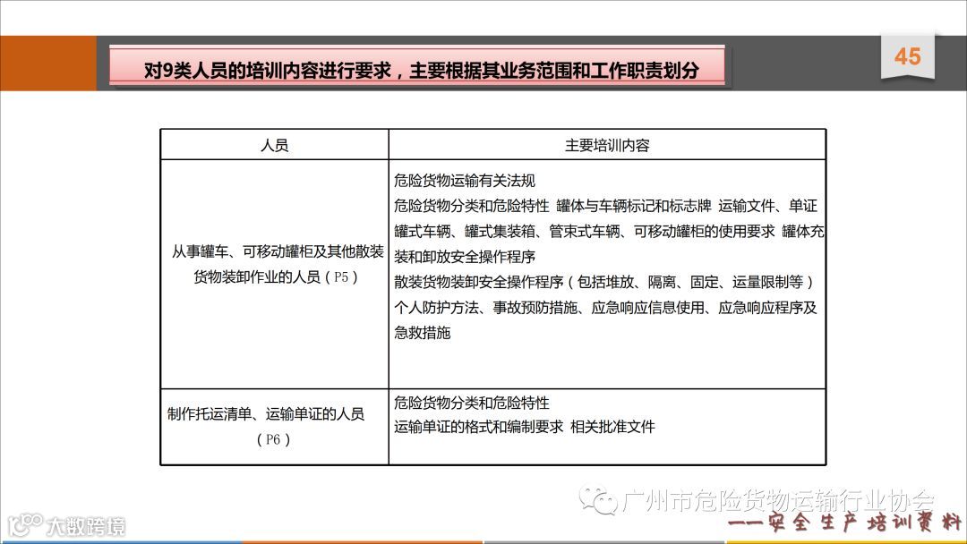Click the line 危险货物运输有关法规

[x=465, y=181]
